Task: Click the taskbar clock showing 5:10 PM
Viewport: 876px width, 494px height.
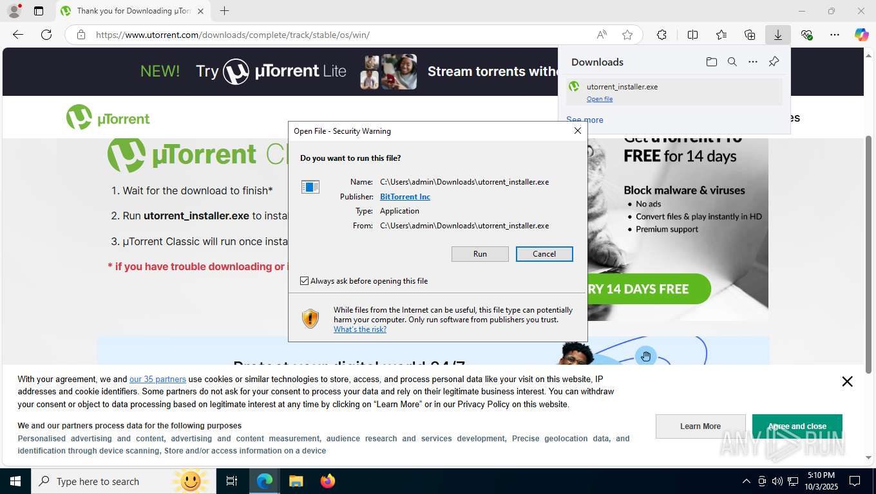Action: tap(821, 481)
